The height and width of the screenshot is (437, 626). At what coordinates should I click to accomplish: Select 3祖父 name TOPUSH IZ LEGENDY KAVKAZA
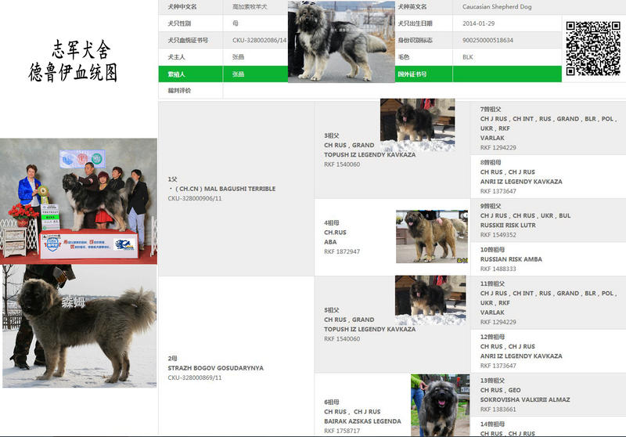(369, 154)
